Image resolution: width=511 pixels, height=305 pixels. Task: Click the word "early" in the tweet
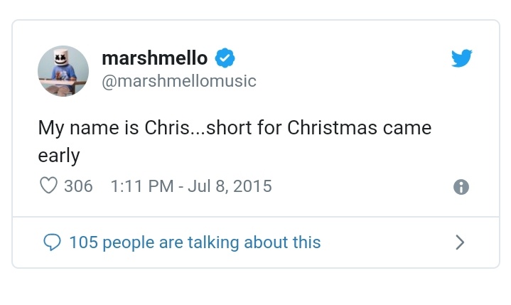[59, 156]
